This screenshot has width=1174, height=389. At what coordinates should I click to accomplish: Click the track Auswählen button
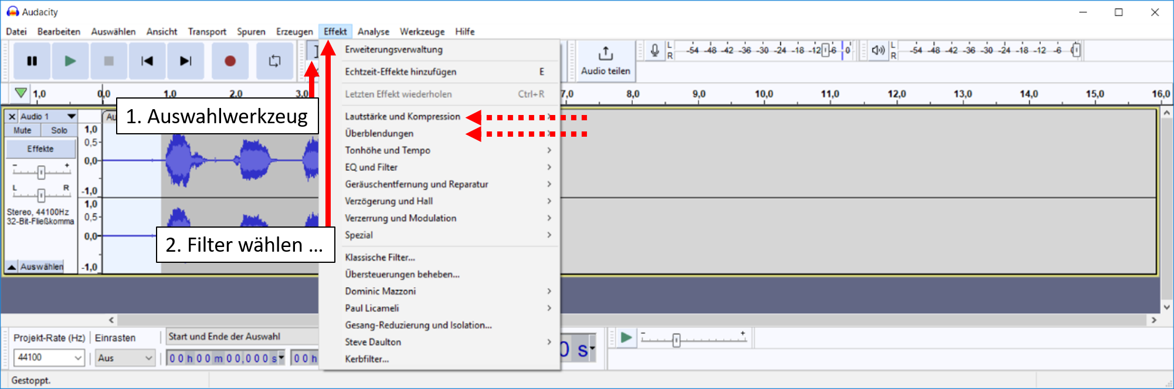click(x=42, y=266)
